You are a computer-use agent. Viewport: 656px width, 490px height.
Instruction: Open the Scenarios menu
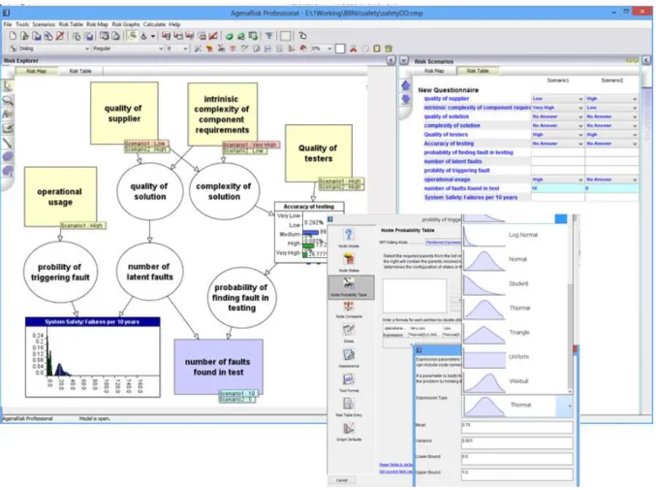click(44, 24)
